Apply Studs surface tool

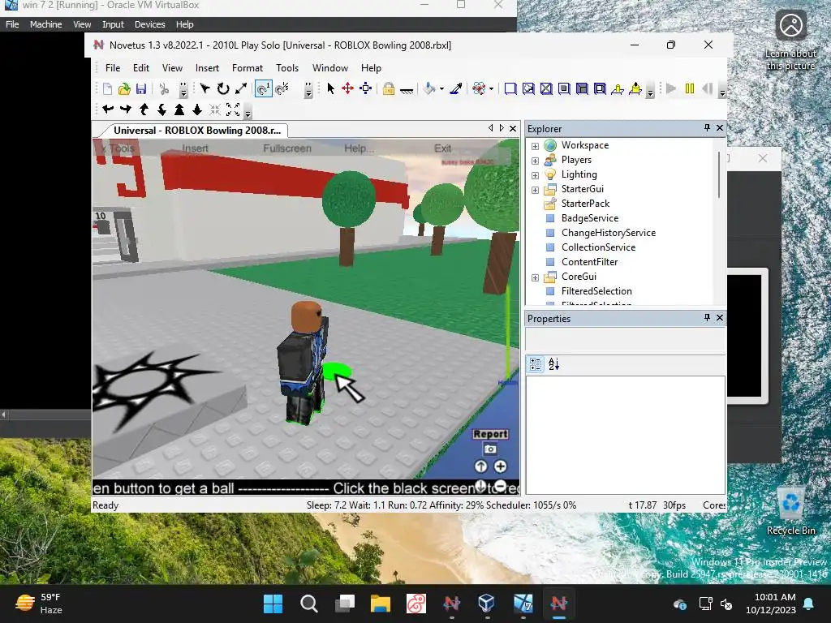(x=565, y=88)
